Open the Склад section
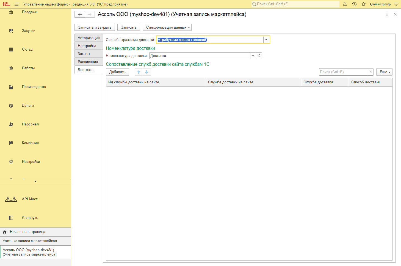The image size is (401, 266). [27, 50]
